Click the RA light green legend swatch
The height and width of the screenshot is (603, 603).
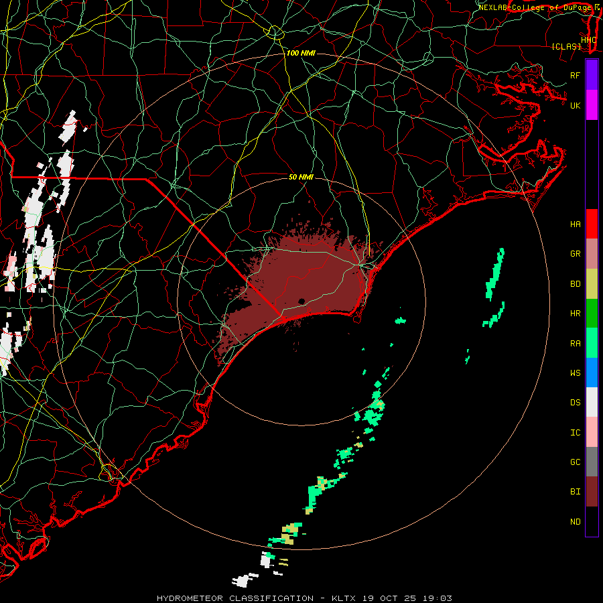[592, 343]
